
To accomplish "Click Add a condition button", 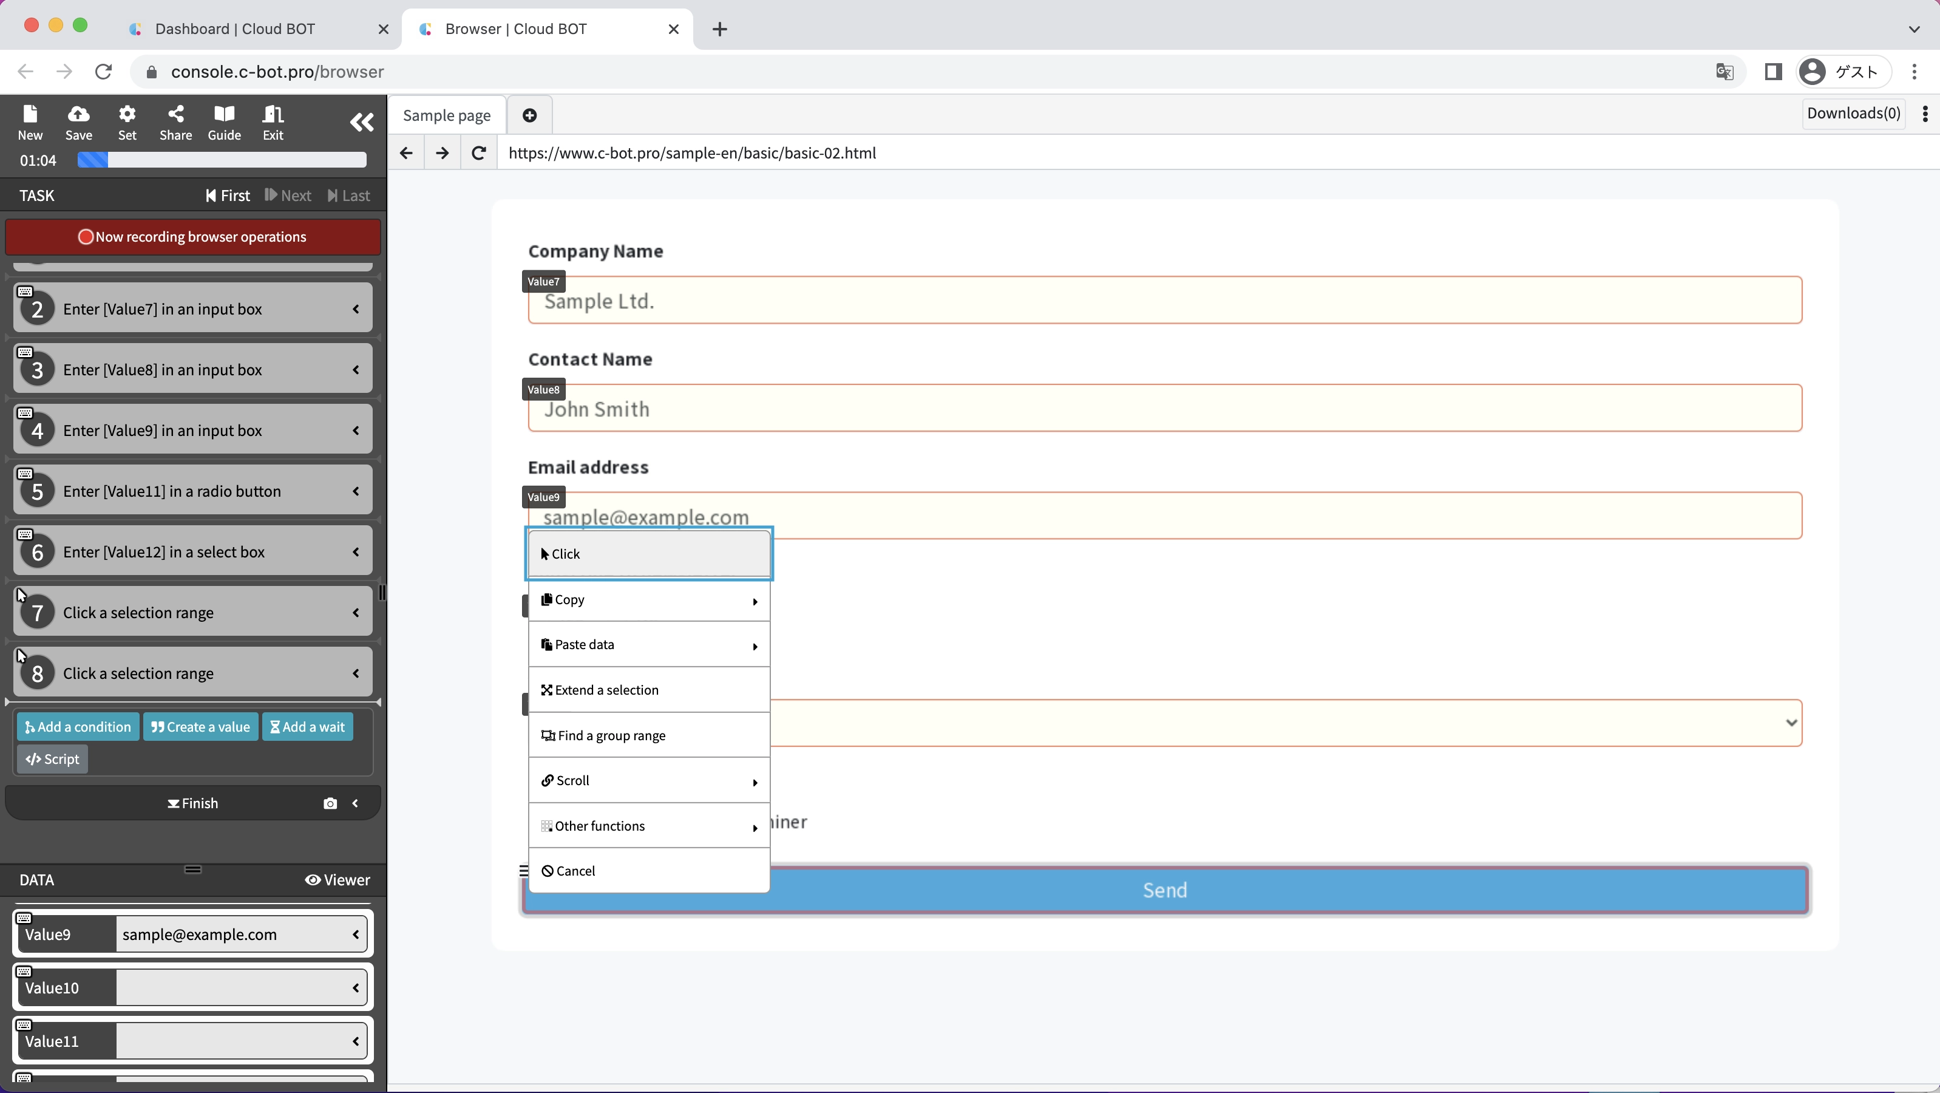I will (78, 727).
